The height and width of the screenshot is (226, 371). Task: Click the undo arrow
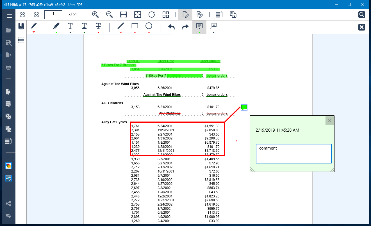pos(171,27)
